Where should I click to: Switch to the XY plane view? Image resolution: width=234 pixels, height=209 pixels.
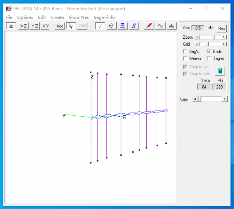46,26
